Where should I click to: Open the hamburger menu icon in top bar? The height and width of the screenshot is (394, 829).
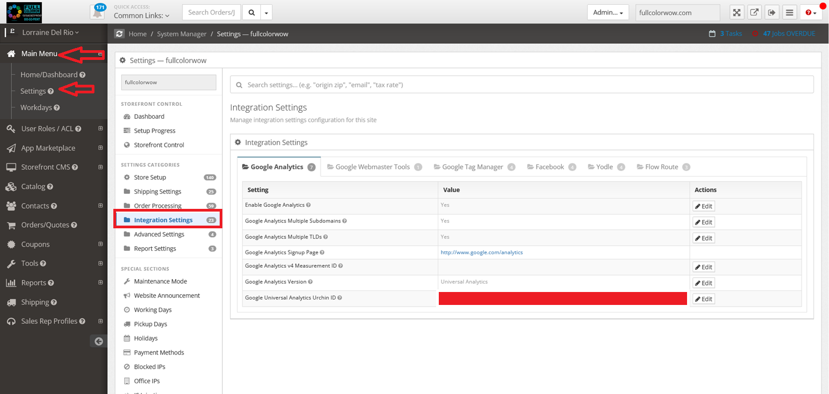[790, 12]
